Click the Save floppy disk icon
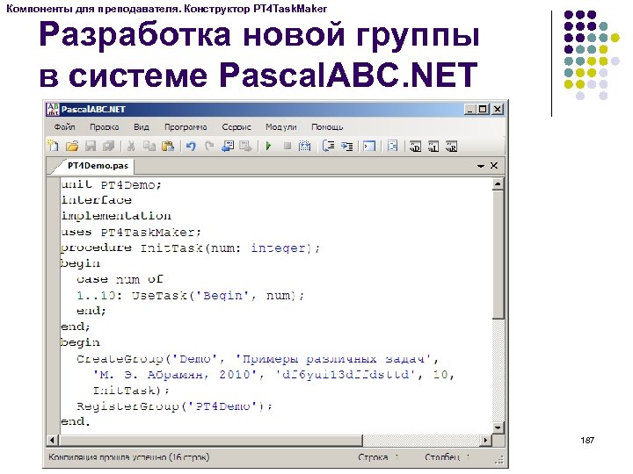633x474 pixels. [91, 146]
